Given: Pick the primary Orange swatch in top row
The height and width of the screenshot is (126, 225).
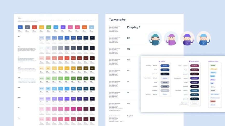Looking at the screenshot, I should 85,27.
